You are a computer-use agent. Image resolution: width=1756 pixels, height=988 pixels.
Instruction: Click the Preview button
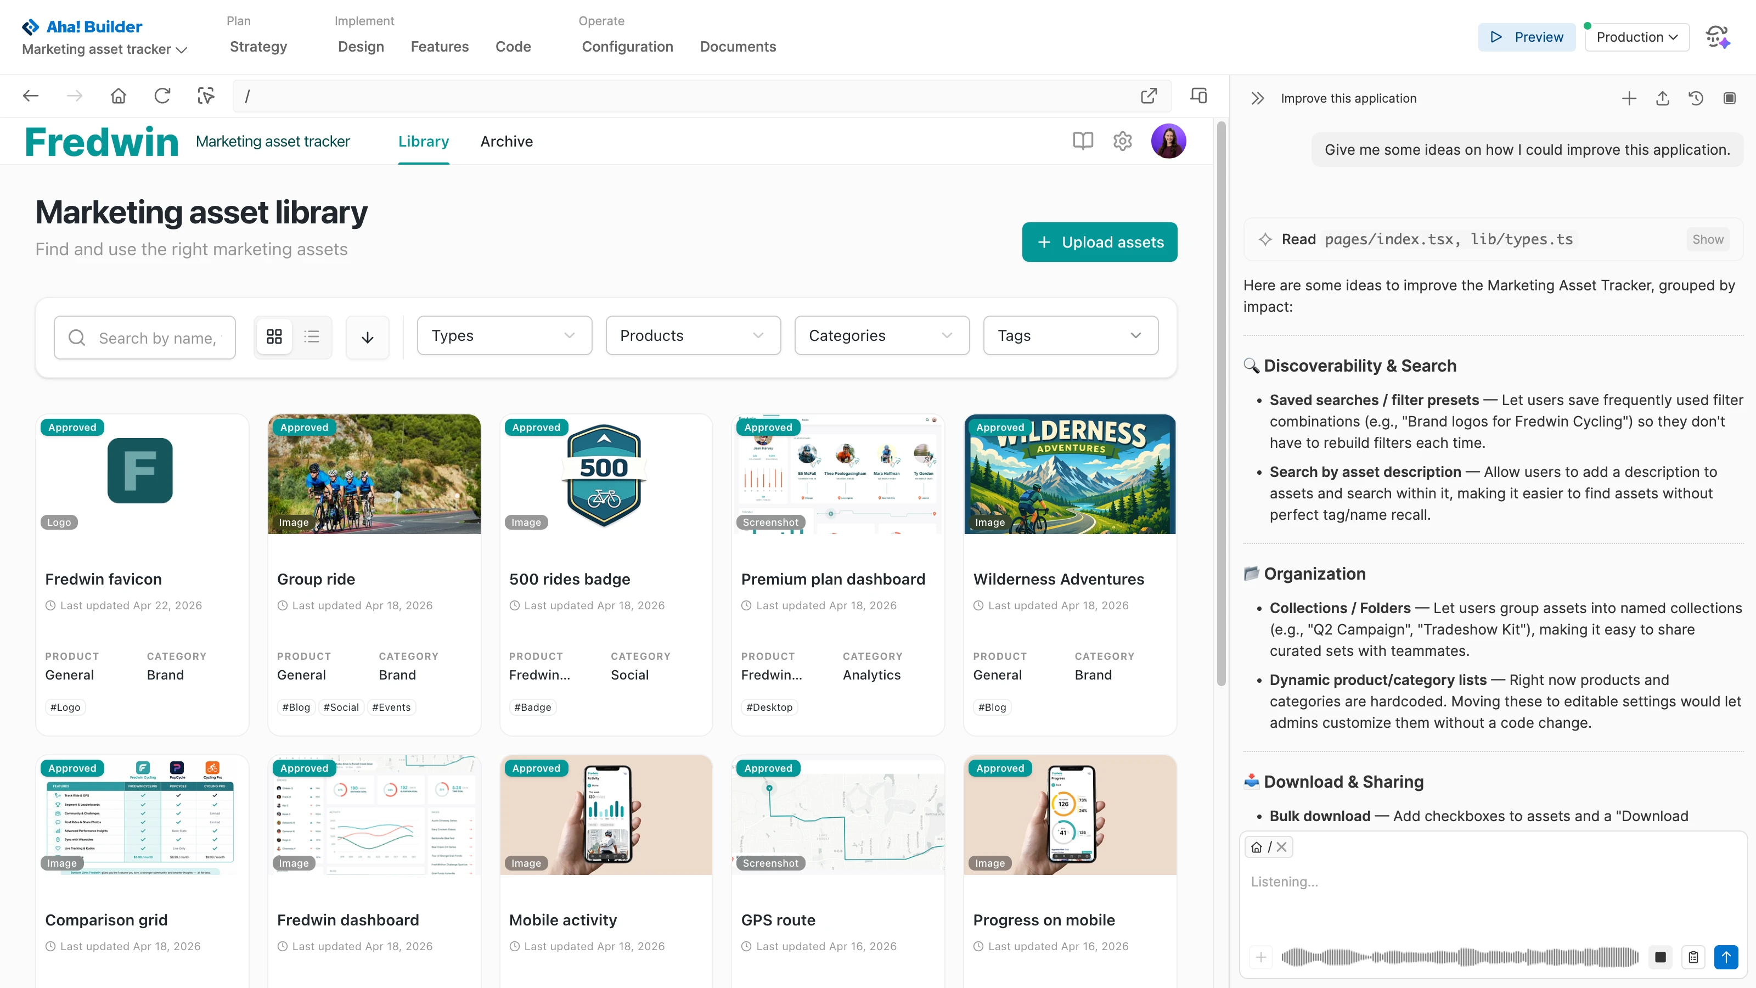pos(1526,37)
